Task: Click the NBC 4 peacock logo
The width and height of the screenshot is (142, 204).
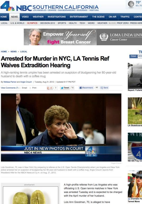Action: pyautogui.click(x=7, y=6)
